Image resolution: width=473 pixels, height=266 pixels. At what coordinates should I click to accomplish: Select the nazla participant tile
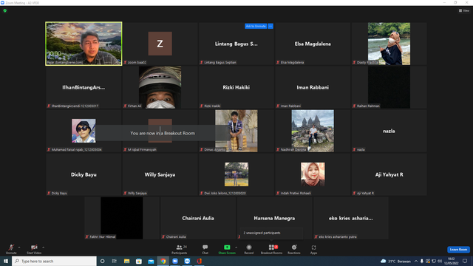click(x=389, y=131)
